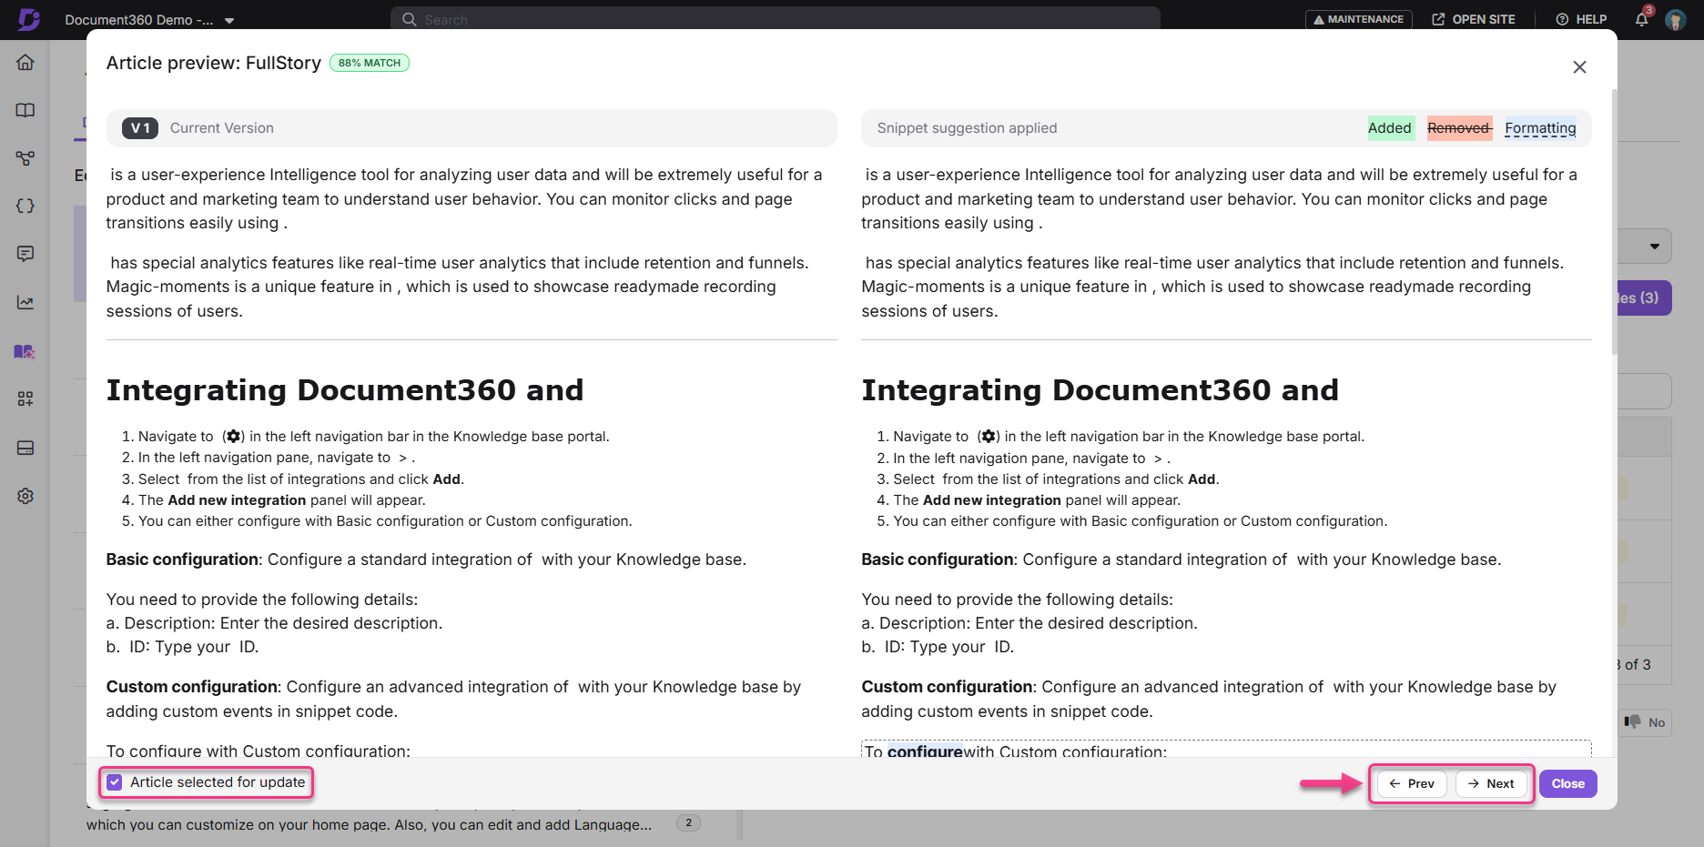Open the Feedback comments icon
This screenshot has height=847, width=1704.
(25, 254)
